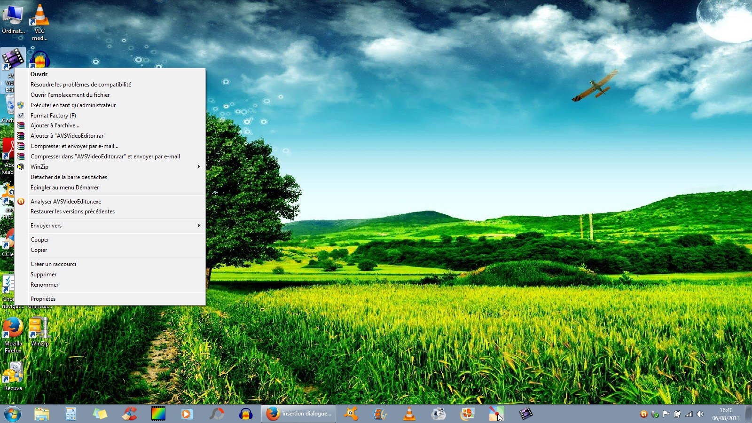The height and width of the screenshot is (423, 752).
Task: Open the Action Center flag tray icon
Action: coord(666,414)
